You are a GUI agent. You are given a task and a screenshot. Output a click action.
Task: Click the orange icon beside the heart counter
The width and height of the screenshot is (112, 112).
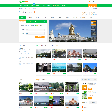[91, 14]
